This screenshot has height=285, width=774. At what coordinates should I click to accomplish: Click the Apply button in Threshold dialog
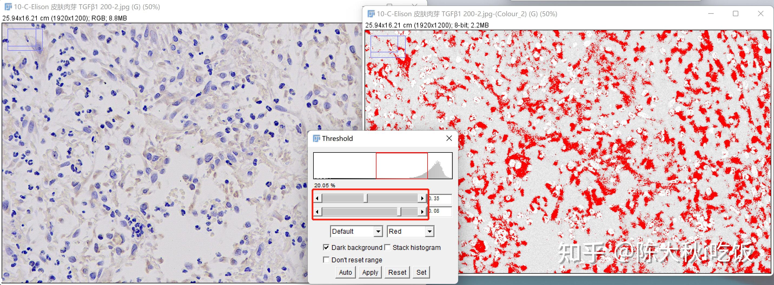370,272
